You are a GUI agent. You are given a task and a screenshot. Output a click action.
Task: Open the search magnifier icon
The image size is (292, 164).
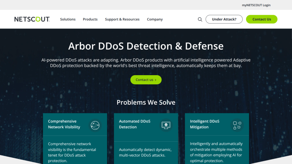tap(200, 19)
